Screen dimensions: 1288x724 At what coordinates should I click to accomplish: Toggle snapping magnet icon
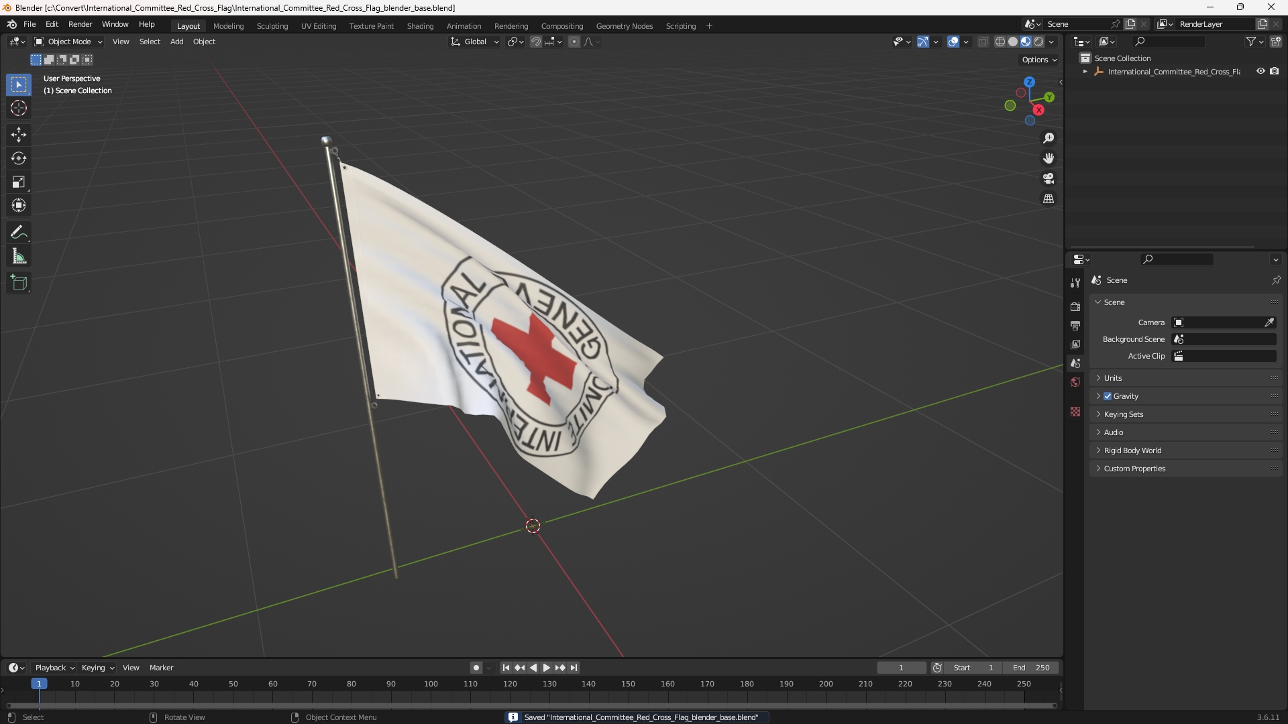pyautogui.click(x=536, y=42)
